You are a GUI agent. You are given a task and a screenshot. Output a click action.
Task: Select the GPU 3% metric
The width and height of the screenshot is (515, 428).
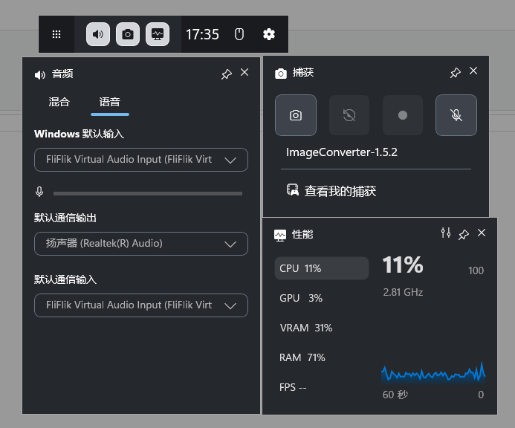(x=322, y=298)
